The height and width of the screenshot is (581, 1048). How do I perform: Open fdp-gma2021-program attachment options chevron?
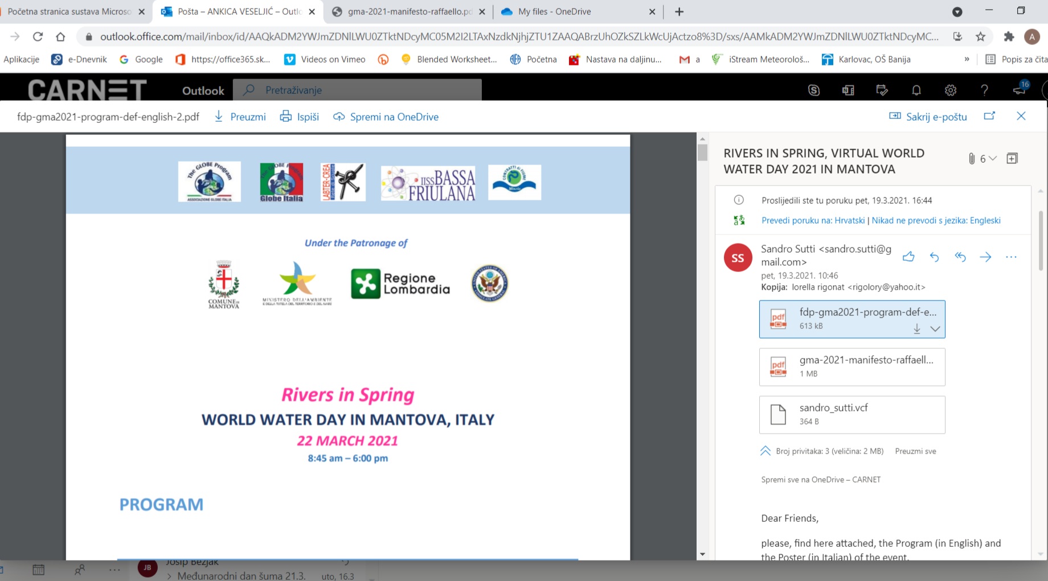coord(935,329)
